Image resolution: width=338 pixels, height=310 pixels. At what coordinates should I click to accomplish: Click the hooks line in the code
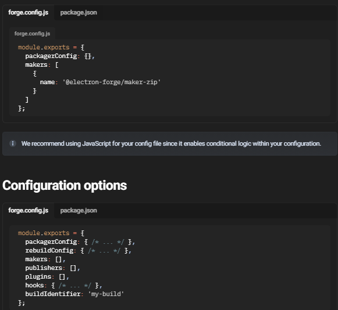[63, 286]
